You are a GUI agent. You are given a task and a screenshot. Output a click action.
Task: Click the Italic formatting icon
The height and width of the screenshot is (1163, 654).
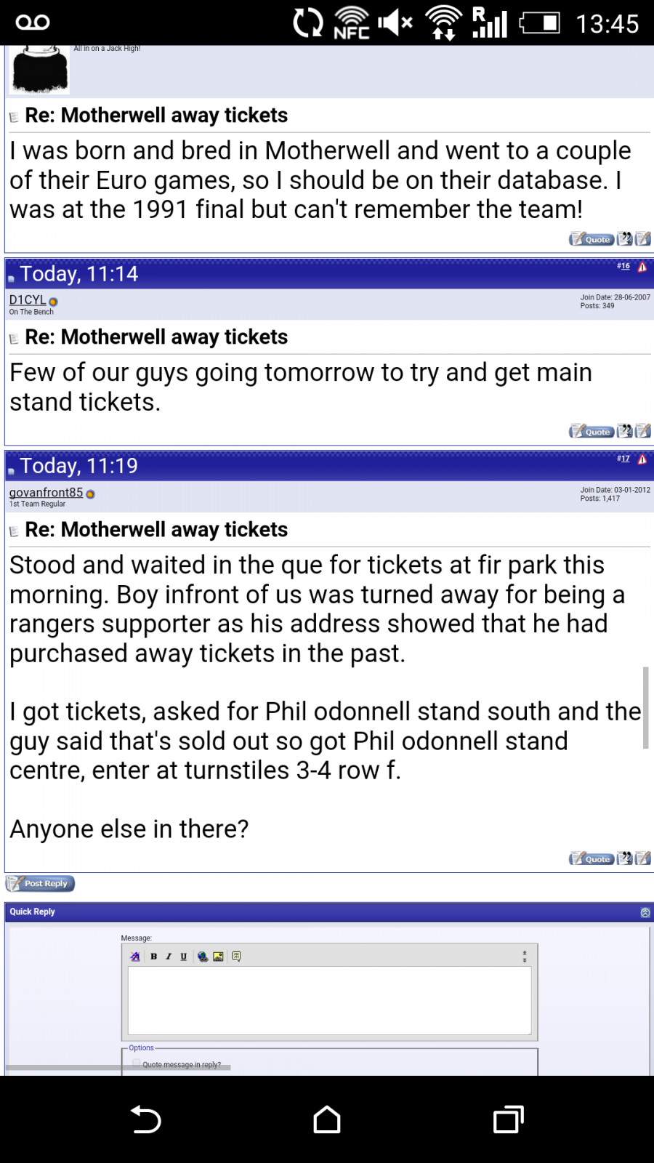(x=169, y=957)
